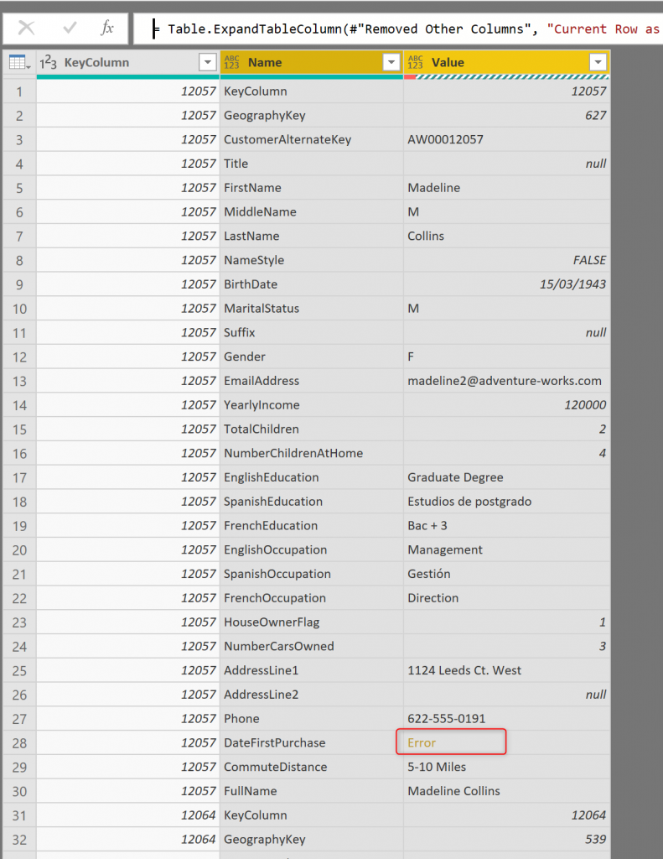The image size is (663, 859).
Task: Click the AW00012057 value cell
Action: 445,139
